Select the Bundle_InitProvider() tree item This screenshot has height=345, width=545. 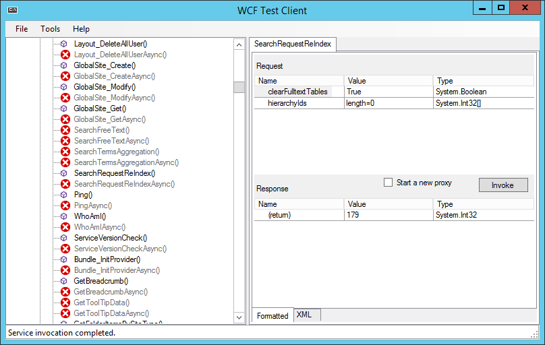[107, 259]
